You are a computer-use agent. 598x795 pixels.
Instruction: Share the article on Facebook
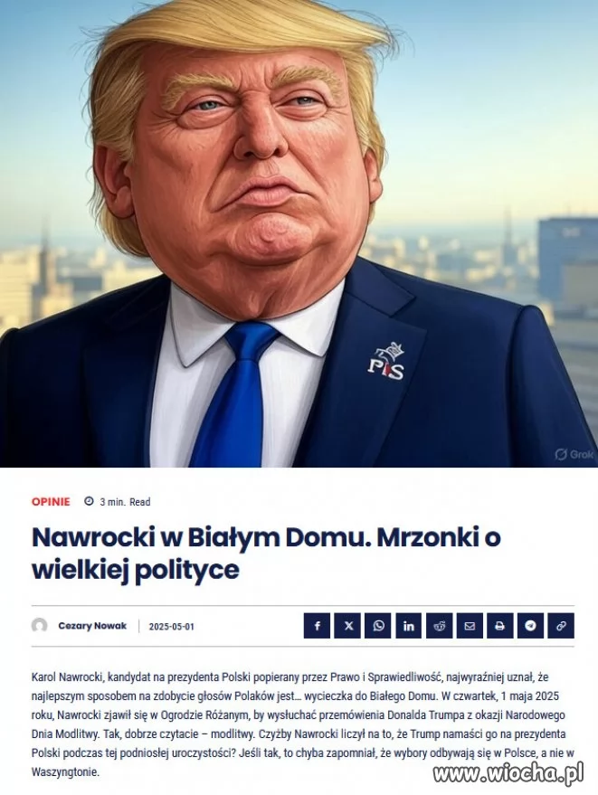(317, 626)
